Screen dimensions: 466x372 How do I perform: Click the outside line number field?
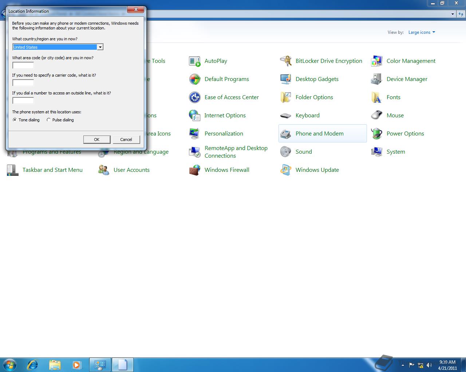coord(23,101)
